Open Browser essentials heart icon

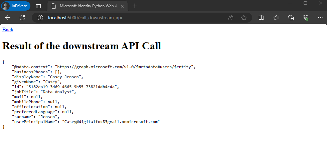pos(306,18)
